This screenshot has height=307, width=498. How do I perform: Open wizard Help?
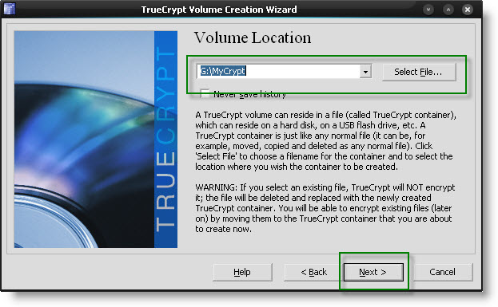coord(242,272)
